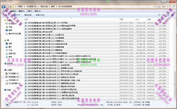Select AVI file 第10章 10.15
Viewport: 177px width, 109px height.
click(97, 29)
